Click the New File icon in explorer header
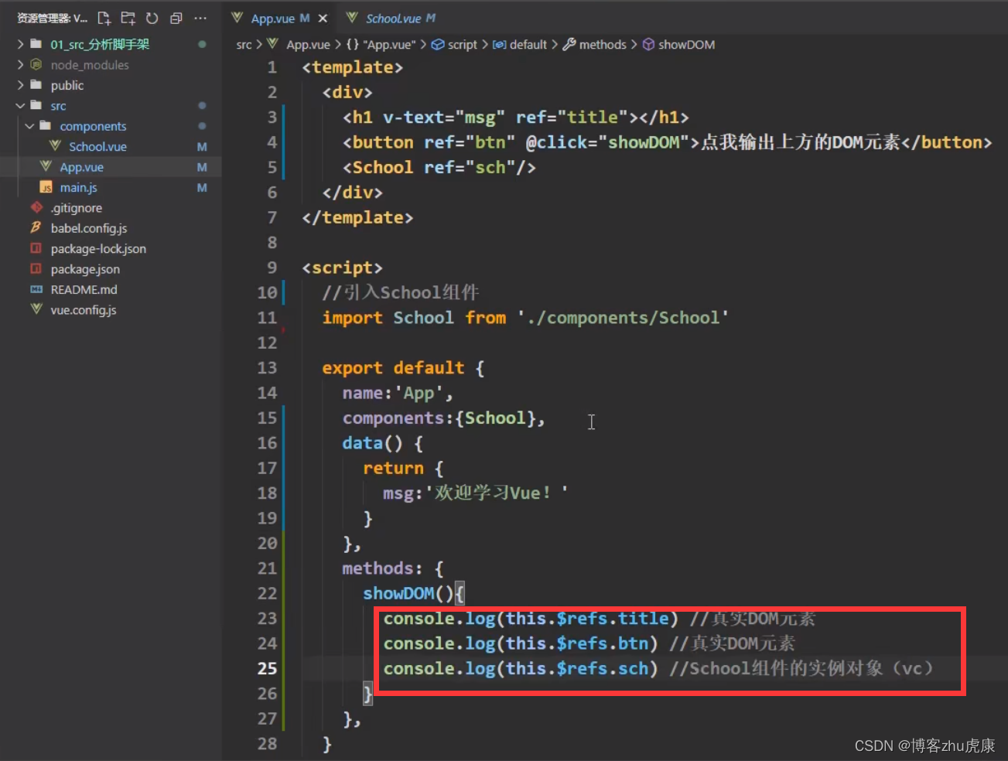The height and width of the screenshot is (761, 1008). point(104,18)
